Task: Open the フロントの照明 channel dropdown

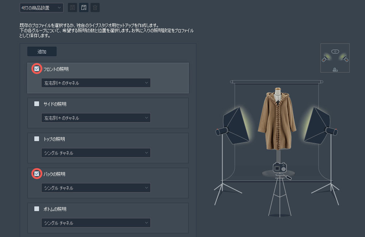Action: (x=96, y=83)
